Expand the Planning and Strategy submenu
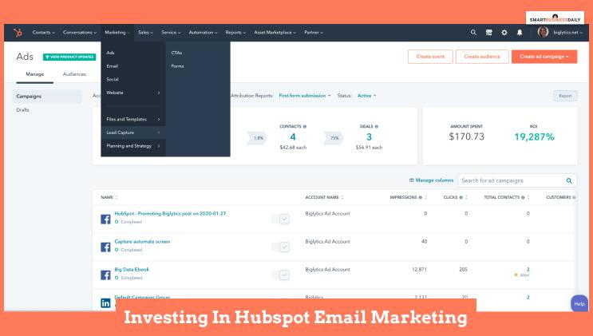593x336 pixels. pos(133,146)
